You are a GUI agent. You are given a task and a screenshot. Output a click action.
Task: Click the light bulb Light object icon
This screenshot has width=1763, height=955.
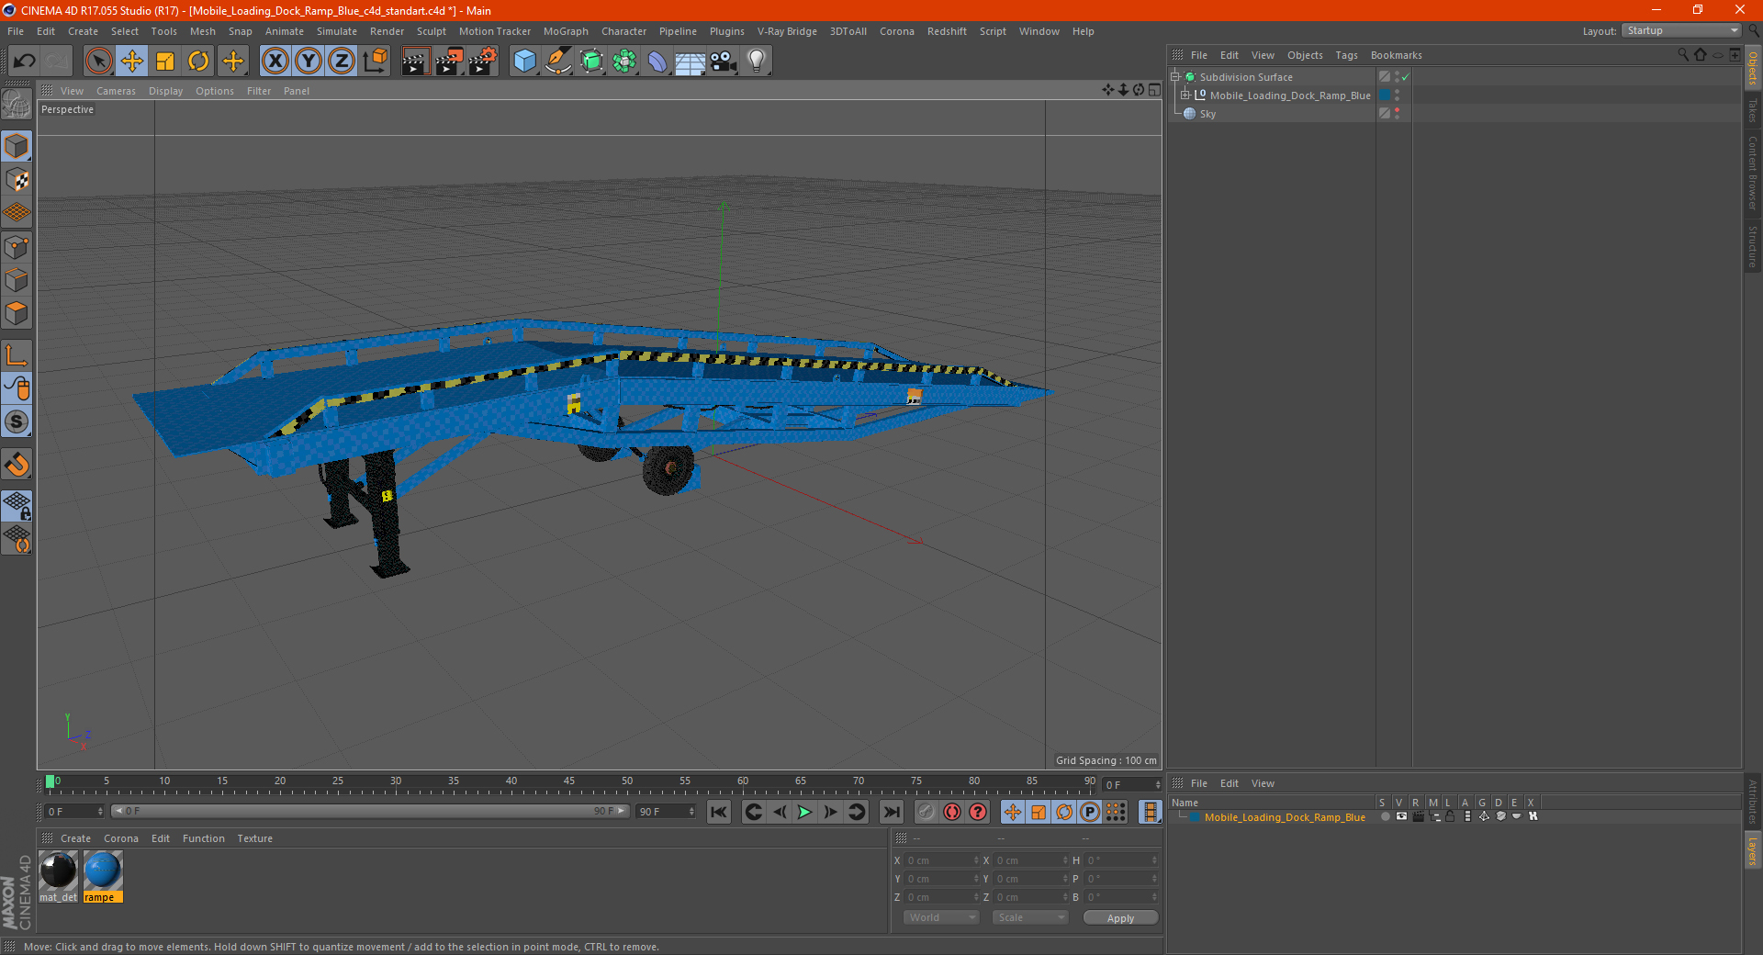point(756,62)
